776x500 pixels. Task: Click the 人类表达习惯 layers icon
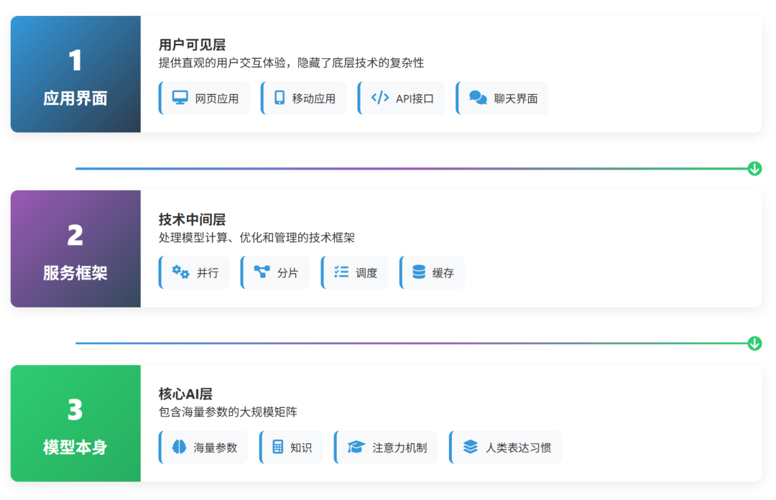click(470, 447)
